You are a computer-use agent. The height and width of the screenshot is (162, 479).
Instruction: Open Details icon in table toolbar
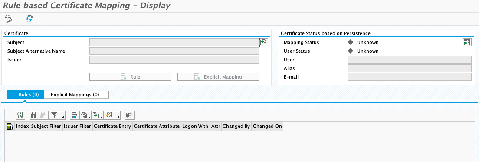click(x=20, y=115)
